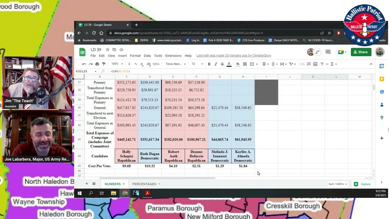This screenshot has height=219, width=390.
Task: Open the View menu
Action: 111,56
